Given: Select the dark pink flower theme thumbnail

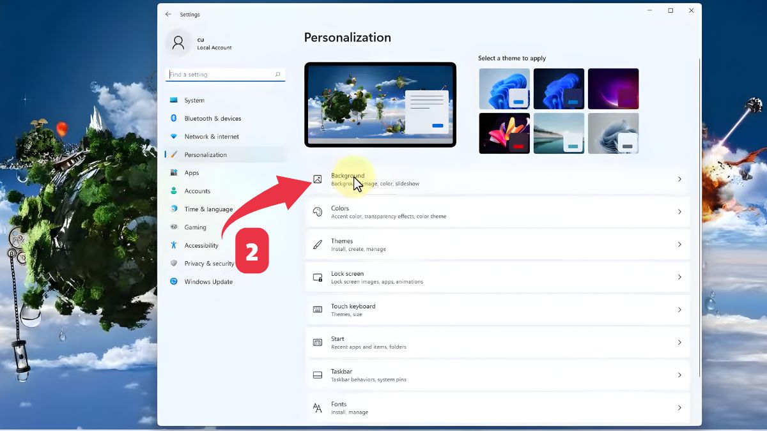Looking at the screenshot, I should tap(504, 133).
